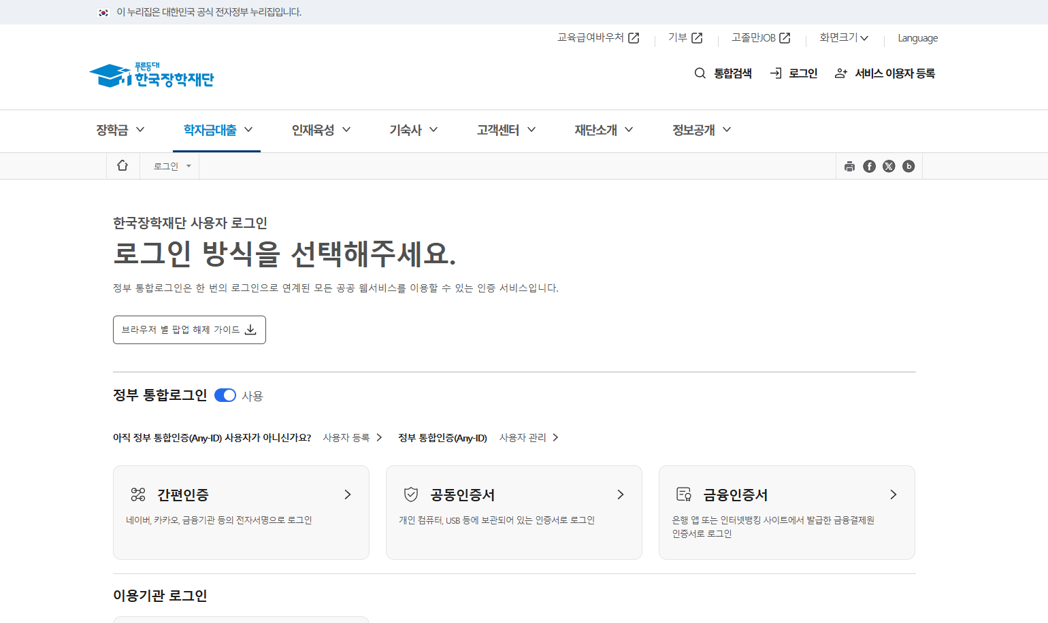Share page via Naver Band icon
1048x623 pixels.
pyautogui.click(x=908, y=167)
